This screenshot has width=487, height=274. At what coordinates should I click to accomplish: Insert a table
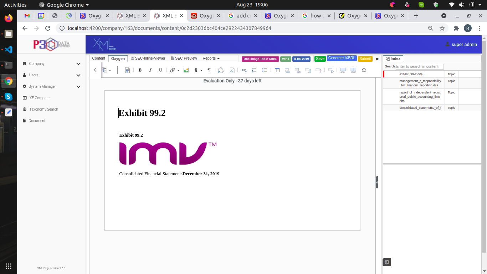[277, 70]
